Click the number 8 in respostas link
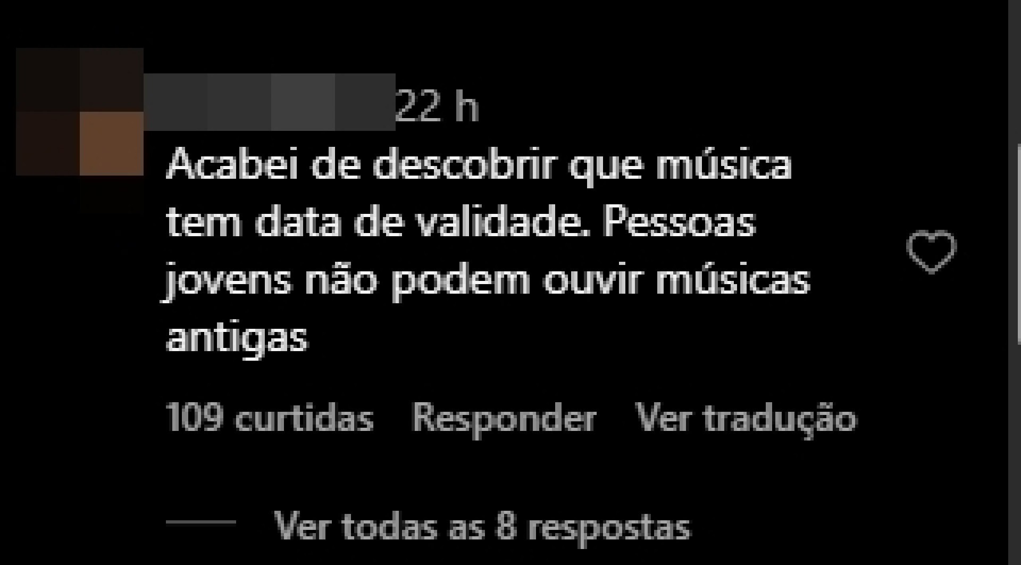Viewport: 1021px width, 565px height. (506, 527)
